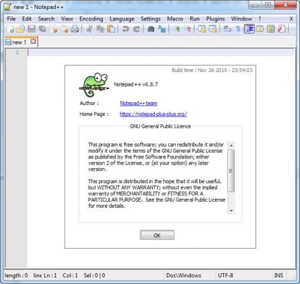Viewport: 300px width, 284px height.
Task: Open Find with the binoculars icon
Action: [x=151, y=29]
